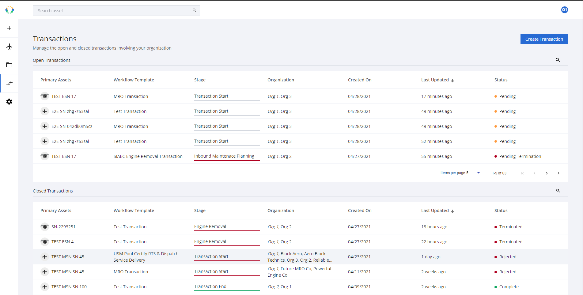The image size is (583, 295).
Task: Jump to last page of open transactions
Action: (x=559, y=173)
